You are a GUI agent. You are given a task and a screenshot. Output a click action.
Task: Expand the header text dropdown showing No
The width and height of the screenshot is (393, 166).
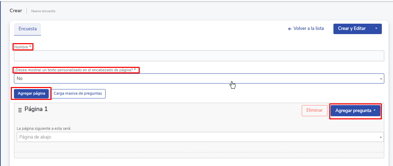point(199,79)
